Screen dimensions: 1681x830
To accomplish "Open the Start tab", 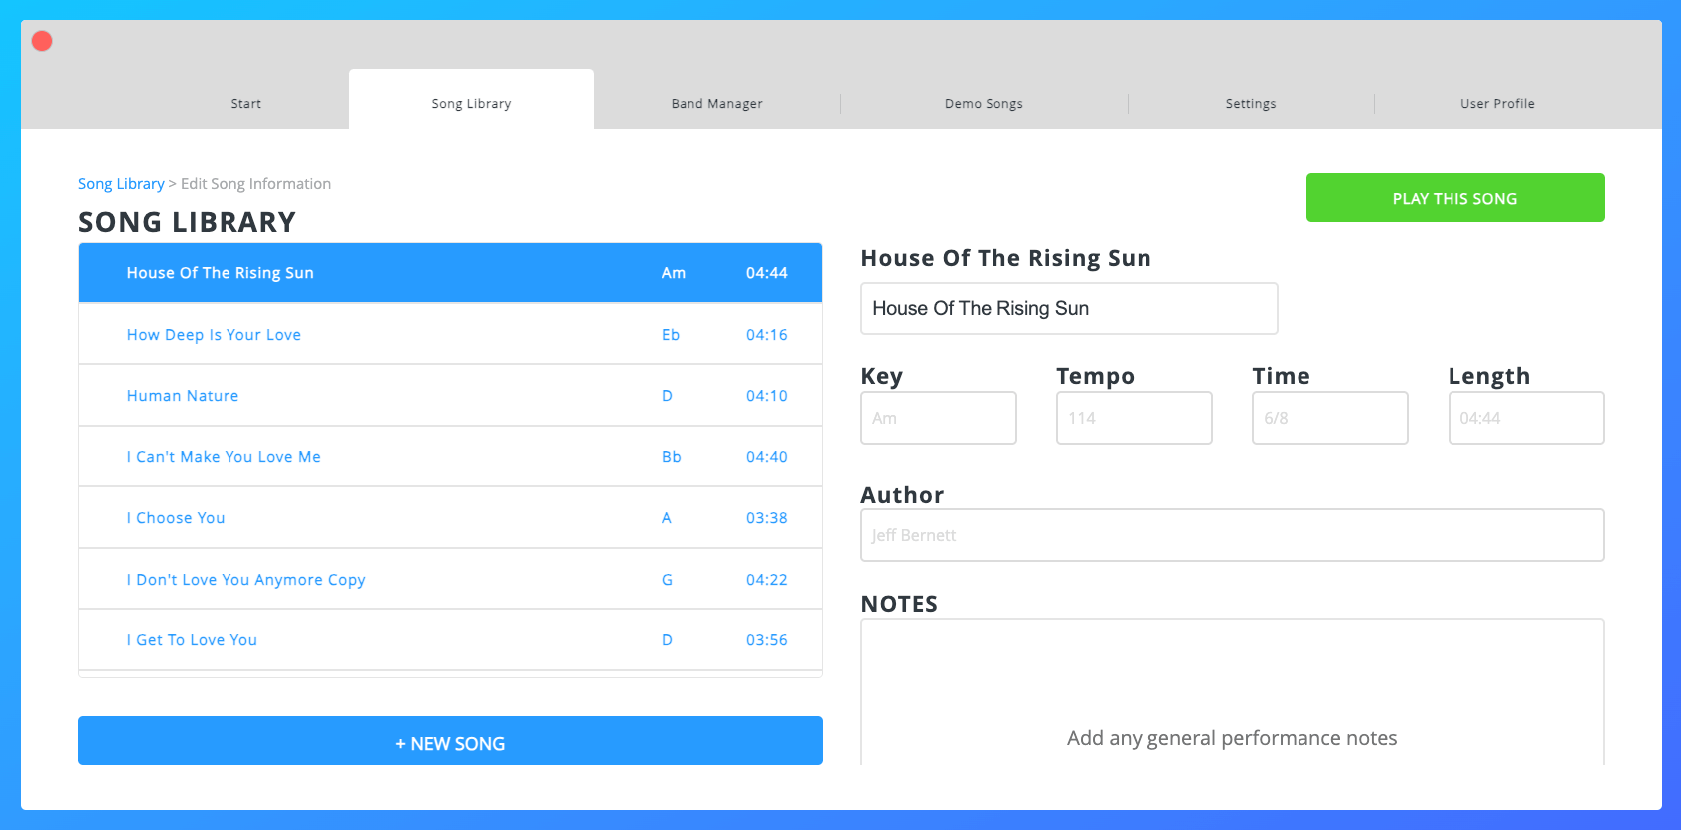I will click(x=245, y=104).
